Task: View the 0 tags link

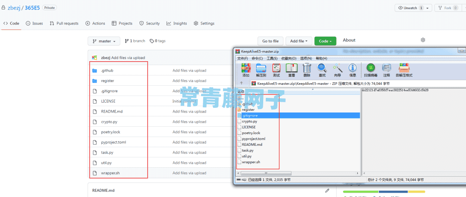Action: click(157, 41)
